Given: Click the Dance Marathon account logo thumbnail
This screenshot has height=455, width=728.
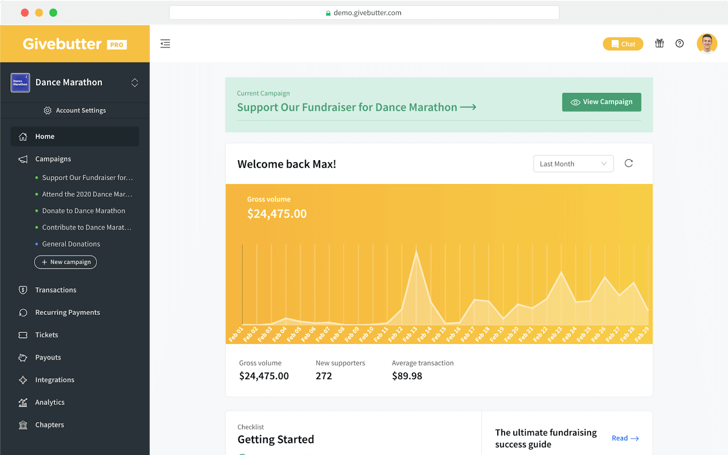Looking at the screenshot, I should [20, 82].
